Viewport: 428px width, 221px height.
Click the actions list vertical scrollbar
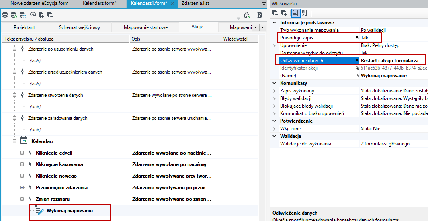tap(262, 149)
